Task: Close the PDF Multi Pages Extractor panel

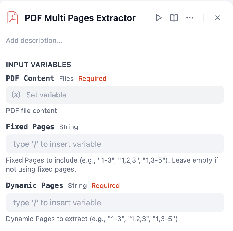Action: coord(217,18)
